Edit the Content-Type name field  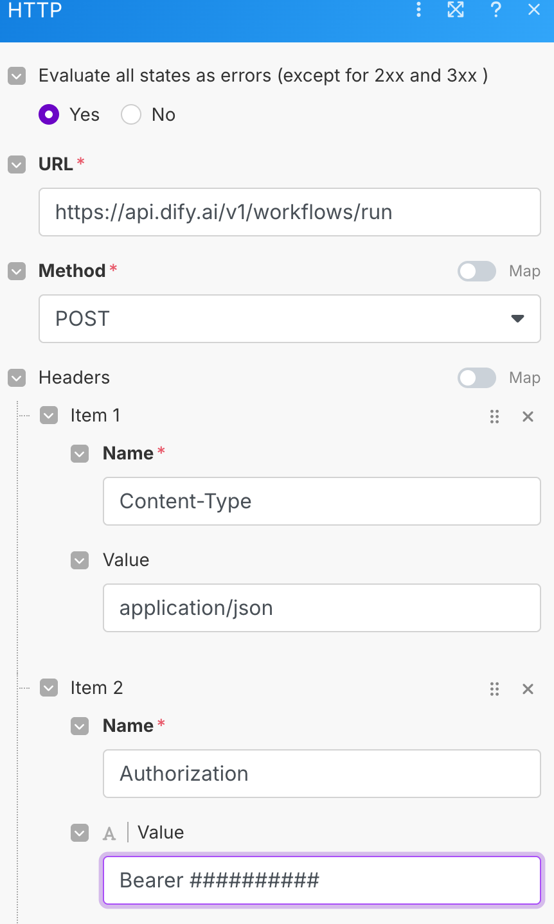[321, 501]
